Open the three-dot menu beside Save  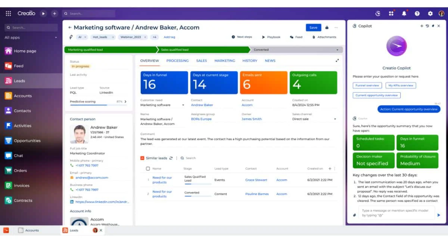point(336,27)
